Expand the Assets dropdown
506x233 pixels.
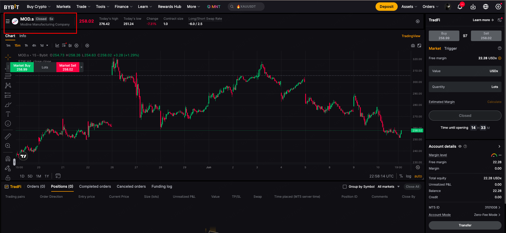[409, 7]
